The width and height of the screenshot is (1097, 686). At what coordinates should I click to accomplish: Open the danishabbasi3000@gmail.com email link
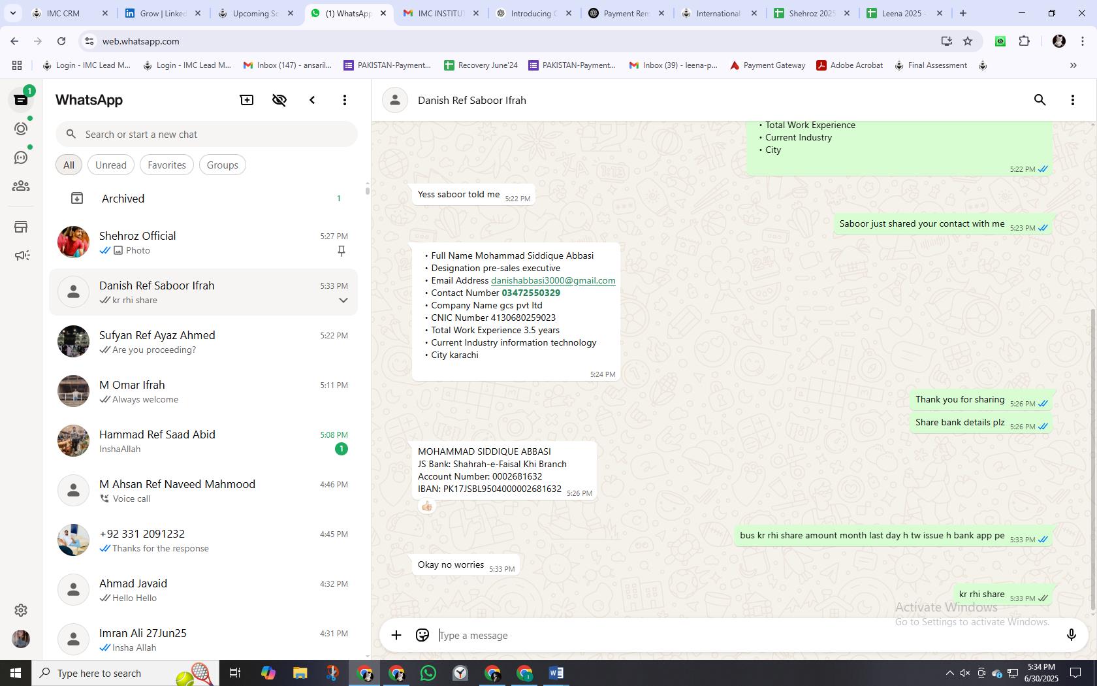pyautogui.click(x=553, y=280)
